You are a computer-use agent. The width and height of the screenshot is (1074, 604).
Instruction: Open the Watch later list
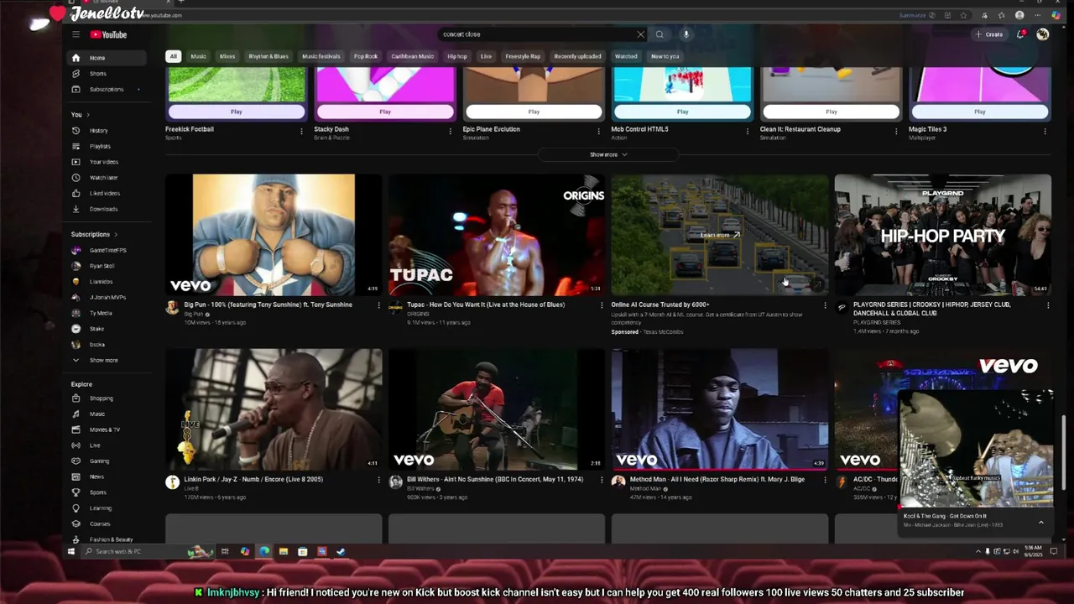[103, 178]
